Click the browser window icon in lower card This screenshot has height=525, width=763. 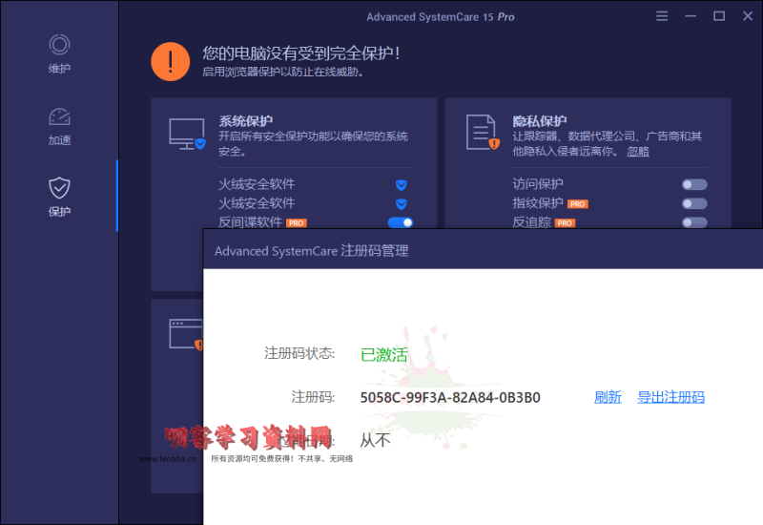(186, 334)
